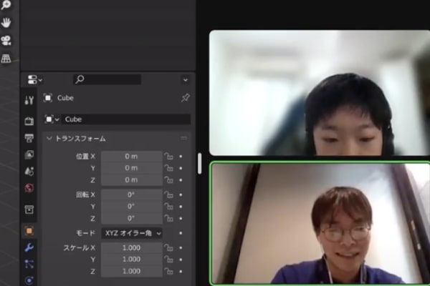Click the 回転 X label text
This screenshot has width=430, height=286.
click(85, 195)
